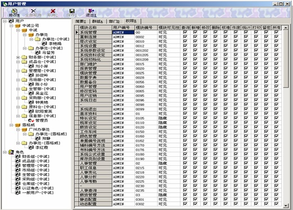Select the 角色 root icon in tree

(11, 152)
